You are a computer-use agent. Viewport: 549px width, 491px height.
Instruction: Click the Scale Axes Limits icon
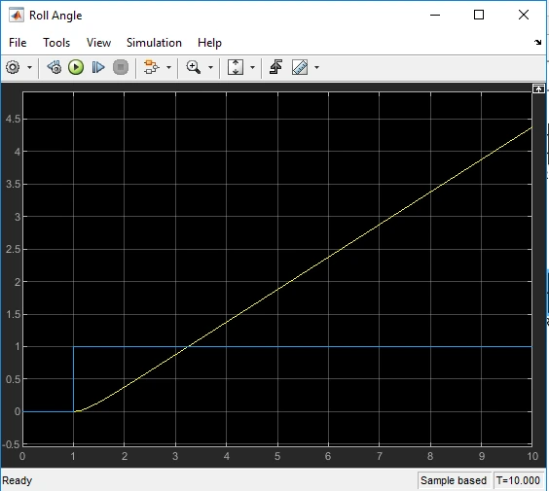pos(236,67)
